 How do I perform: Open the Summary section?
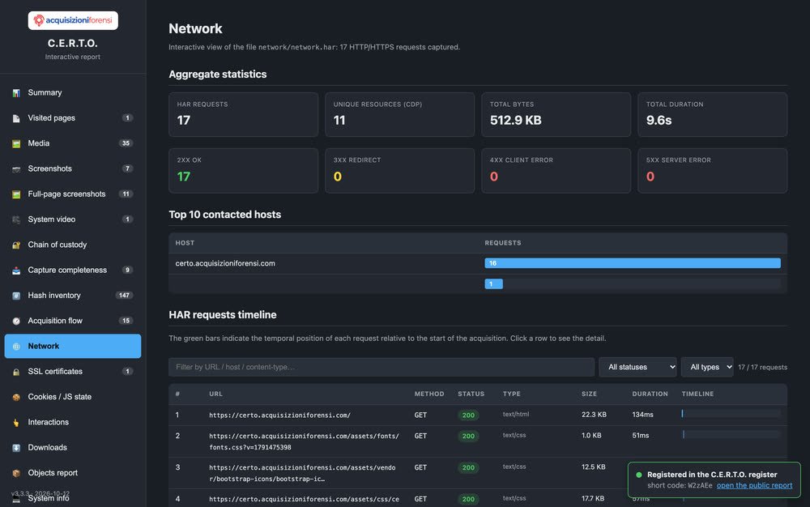point(73,92)
